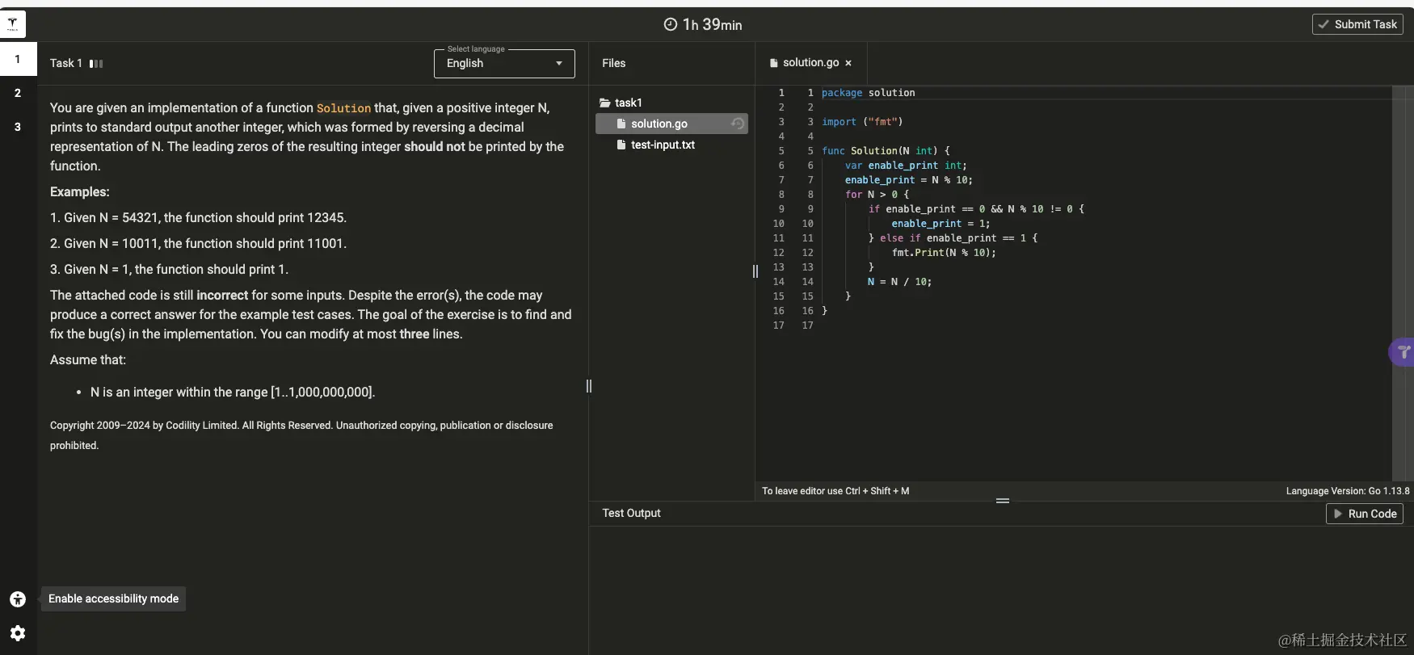This screenshot has width=1414, height=655.
Task: Click the test-input.txt file icon
Action: (x=621, y=145)
